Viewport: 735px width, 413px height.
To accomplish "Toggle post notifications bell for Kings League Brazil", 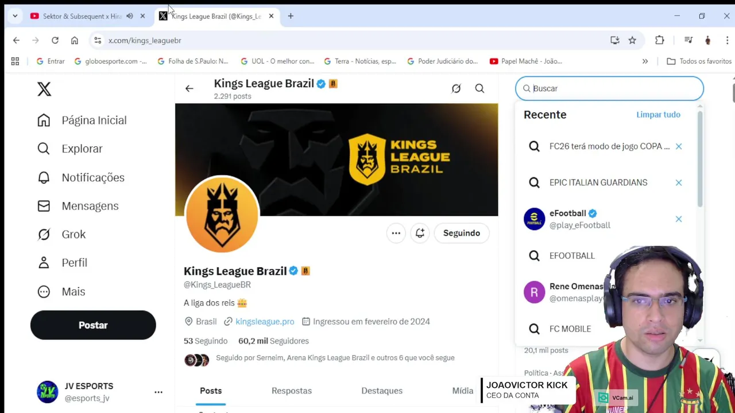I will tap(420, 233).
